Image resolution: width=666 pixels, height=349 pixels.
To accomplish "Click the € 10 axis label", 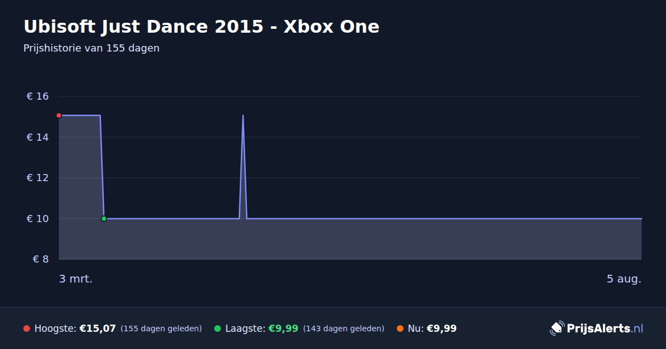I will [x=38, y=219].
